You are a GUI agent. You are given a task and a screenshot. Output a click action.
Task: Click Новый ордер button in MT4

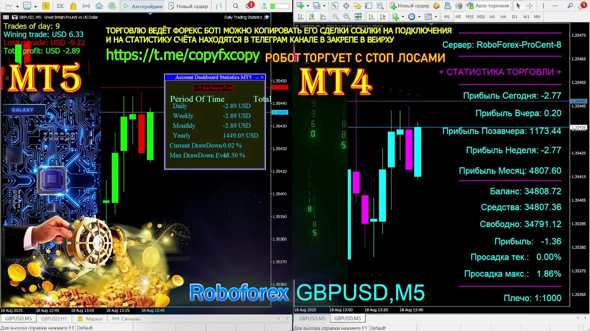tap(409, 6)
